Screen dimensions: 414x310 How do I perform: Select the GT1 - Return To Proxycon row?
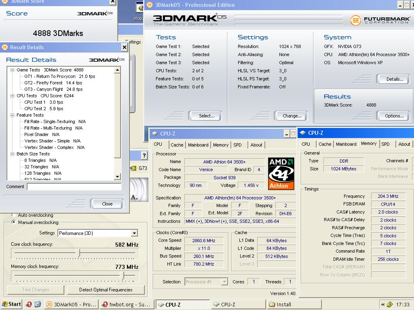click(60, 76)
